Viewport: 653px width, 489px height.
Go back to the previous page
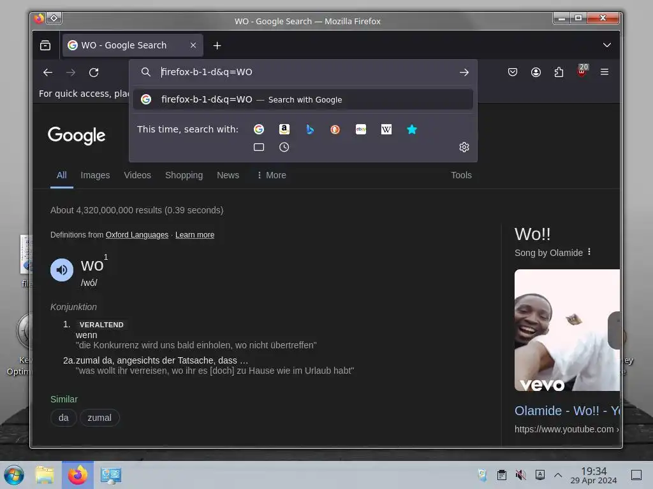48,73
